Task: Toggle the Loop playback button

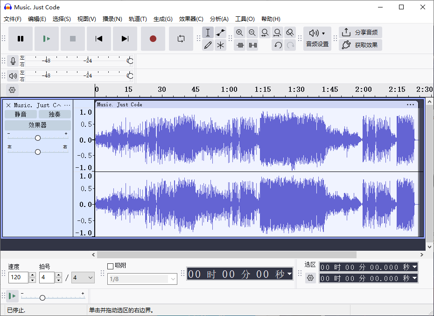Action: pos(181,39)
